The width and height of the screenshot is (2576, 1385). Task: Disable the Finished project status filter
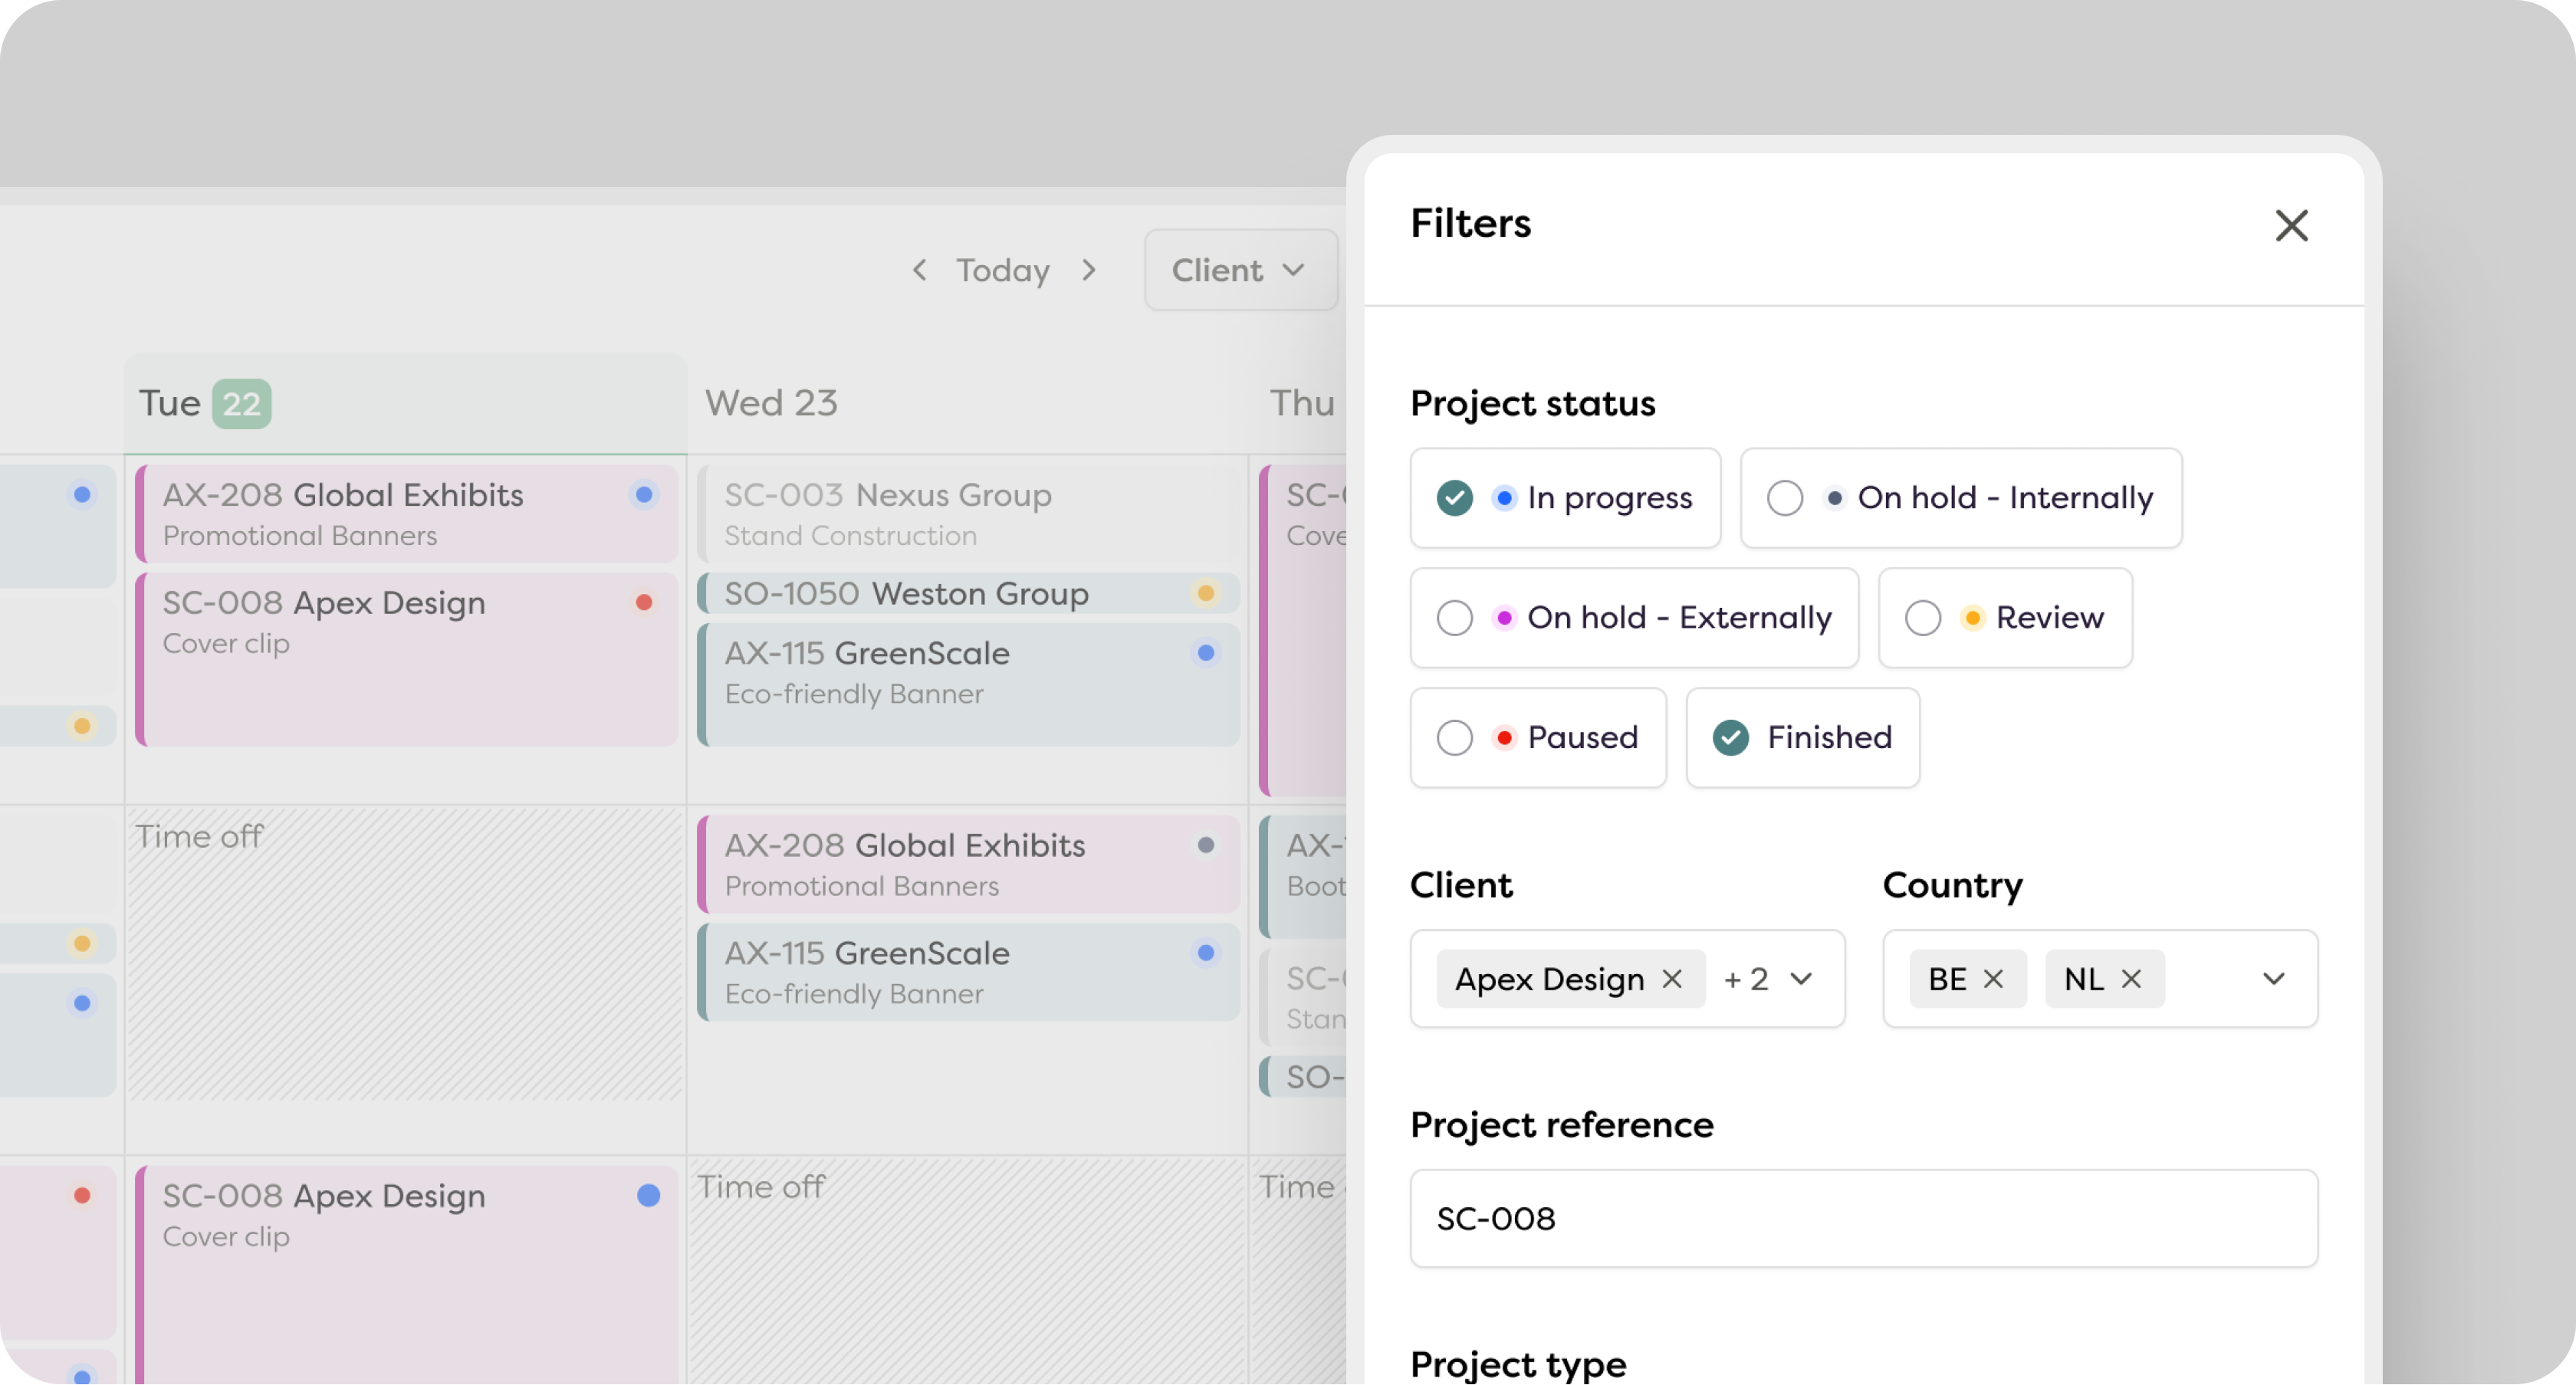click(x=1732, y=737)
